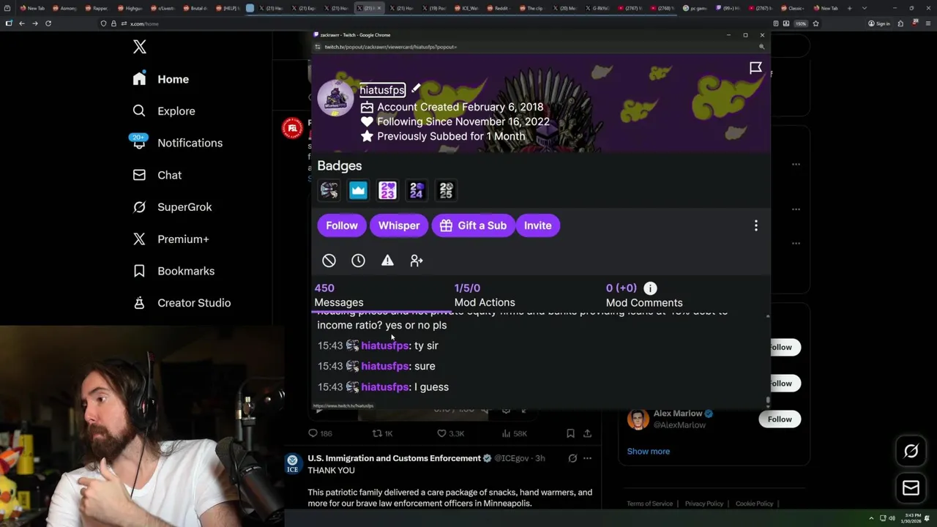Click the browser reload button
Image resolution: width=937 pixels, height=527 pixels.
(x=48, y=23)
